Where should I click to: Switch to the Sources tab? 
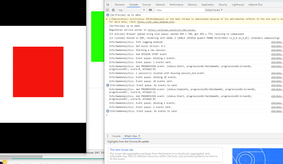pyautogui.click(x=146, y=5)
